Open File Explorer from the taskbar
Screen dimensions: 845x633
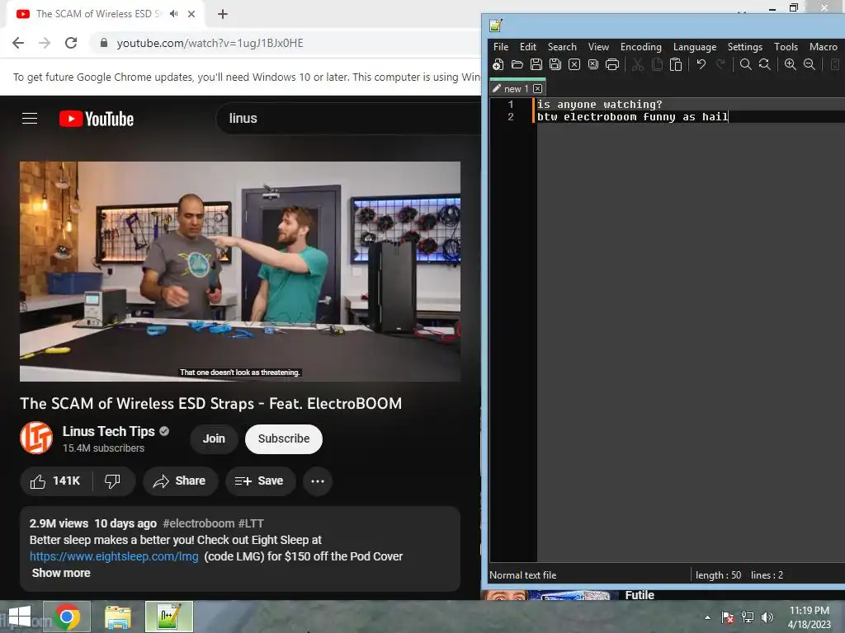point(117,617)
